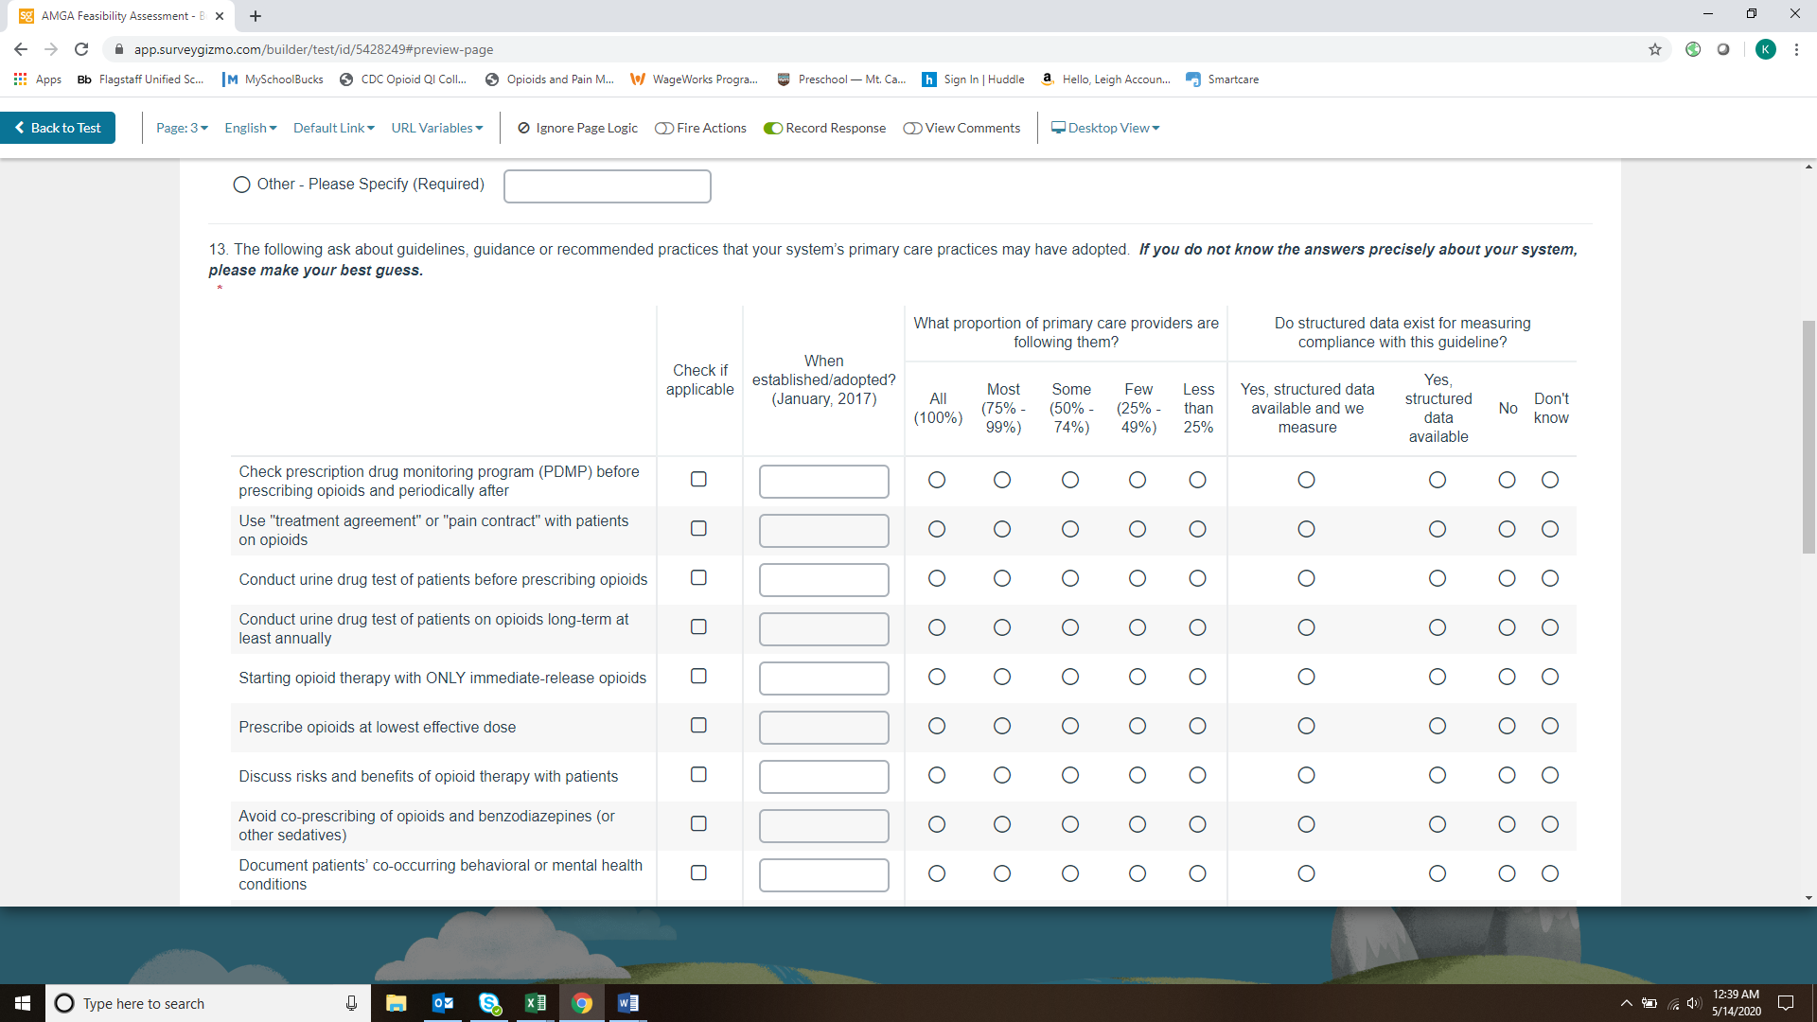This screenshot has height=1022, width=1817.
Task: Open the Default Link menu
Action: click(333, 128)
